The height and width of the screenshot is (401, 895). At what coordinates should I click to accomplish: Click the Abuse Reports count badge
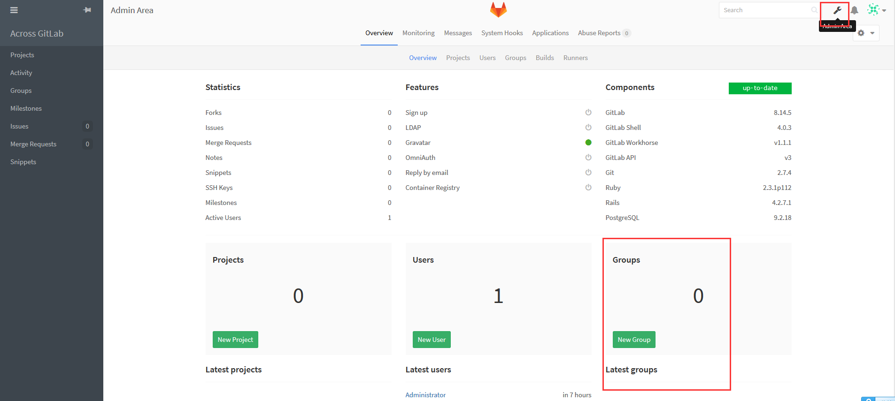tap(626, 33)
